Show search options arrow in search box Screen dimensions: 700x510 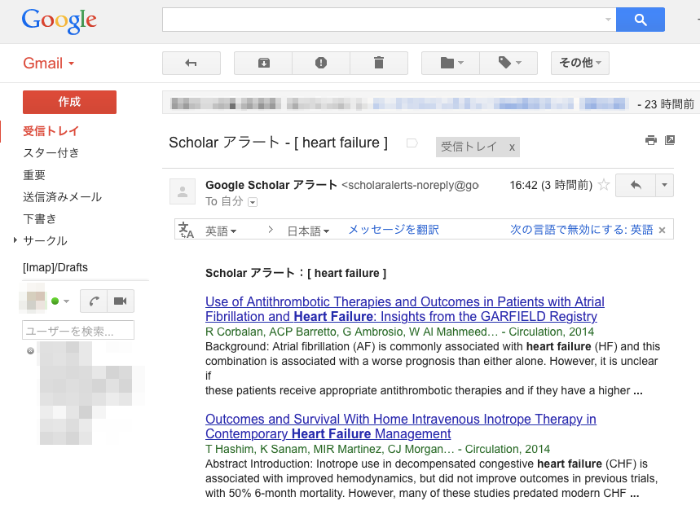pos(608,20)
